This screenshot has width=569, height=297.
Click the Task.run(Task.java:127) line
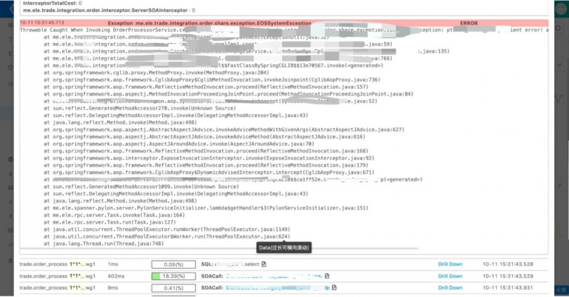[x=110, y=222]
